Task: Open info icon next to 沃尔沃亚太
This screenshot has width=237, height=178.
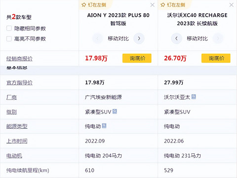Action: point(194,97)
